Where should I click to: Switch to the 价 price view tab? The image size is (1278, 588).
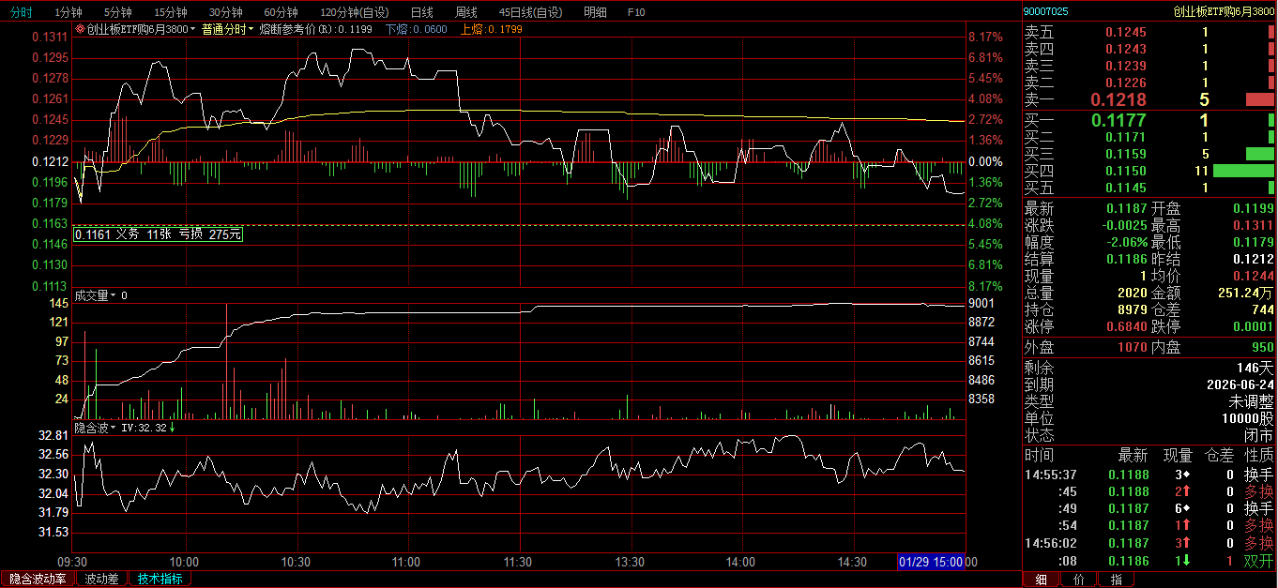1078,580
